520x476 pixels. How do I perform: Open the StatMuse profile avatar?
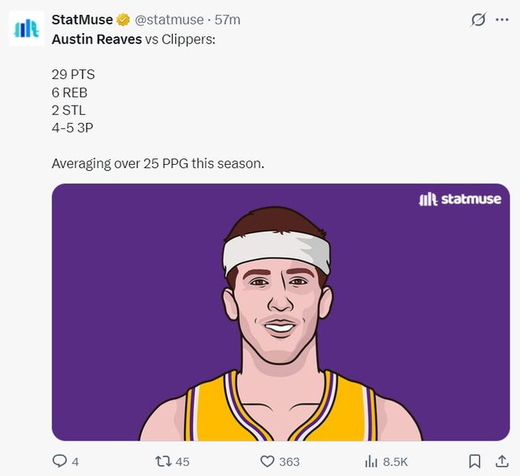click(26, 29)
